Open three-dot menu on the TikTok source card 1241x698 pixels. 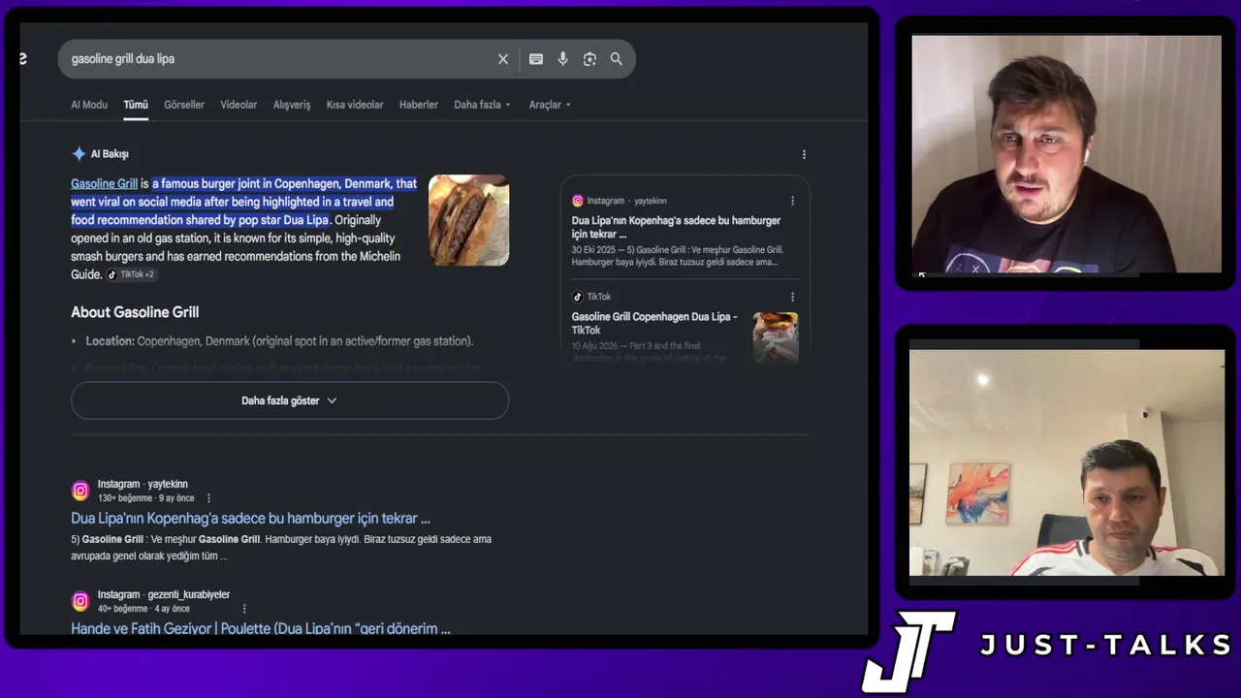coord(792,297)
